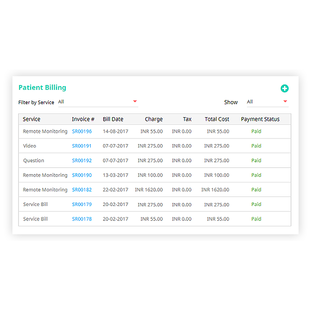
Task: Click the Payment Status column header
Action: 260,119
